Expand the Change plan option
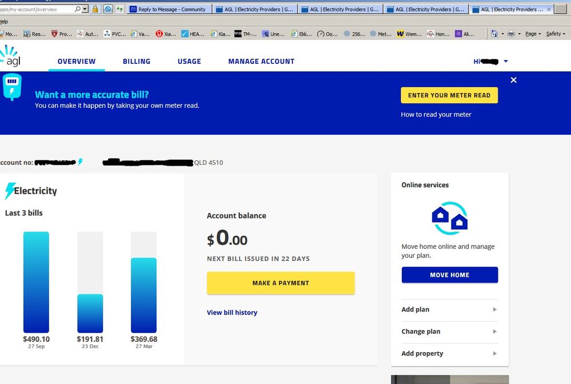The width and height of the screenshot is (571, 384). point(449,332)
